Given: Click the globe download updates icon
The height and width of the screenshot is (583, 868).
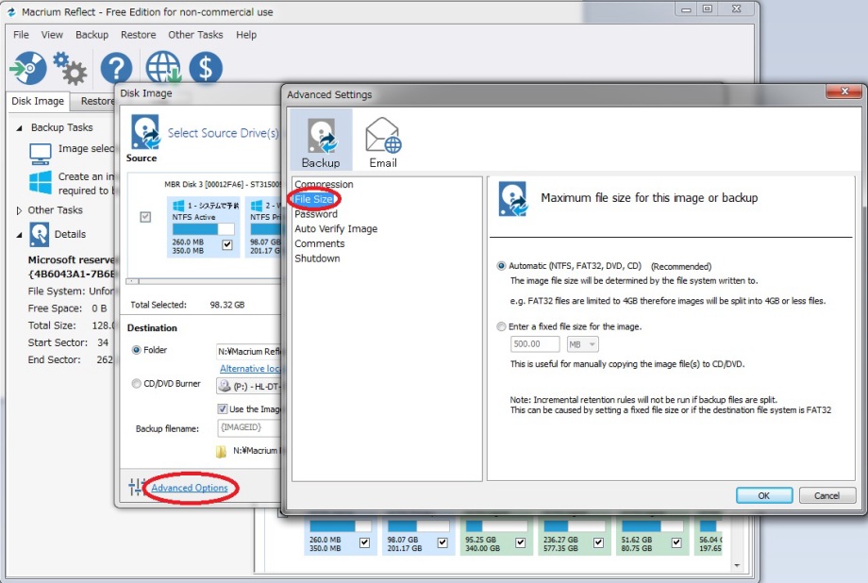Looking at the screenshot, I should (162, 68).
